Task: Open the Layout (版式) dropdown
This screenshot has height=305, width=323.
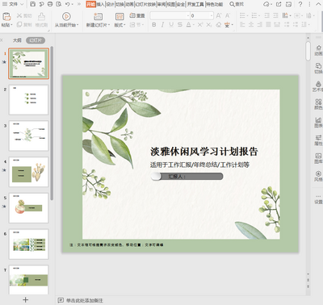Action: 120,25
